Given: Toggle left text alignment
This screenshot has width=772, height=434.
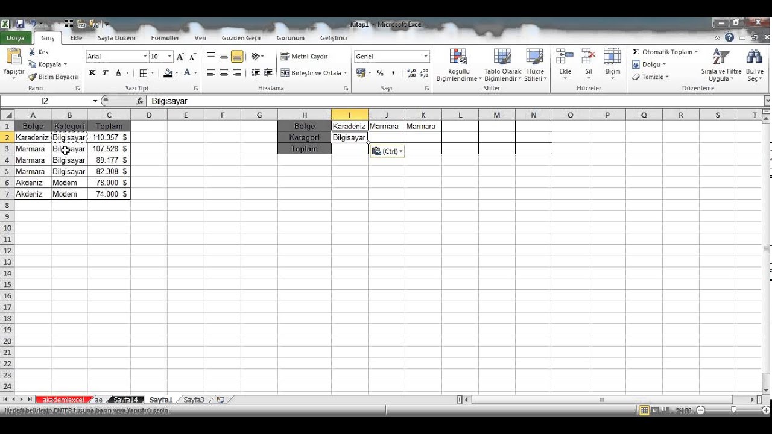Looking at the screenshot, I should click(211, 73).
